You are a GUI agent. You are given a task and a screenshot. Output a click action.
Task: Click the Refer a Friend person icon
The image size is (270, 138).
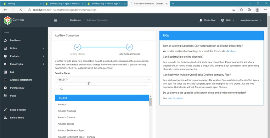point(5,118)
